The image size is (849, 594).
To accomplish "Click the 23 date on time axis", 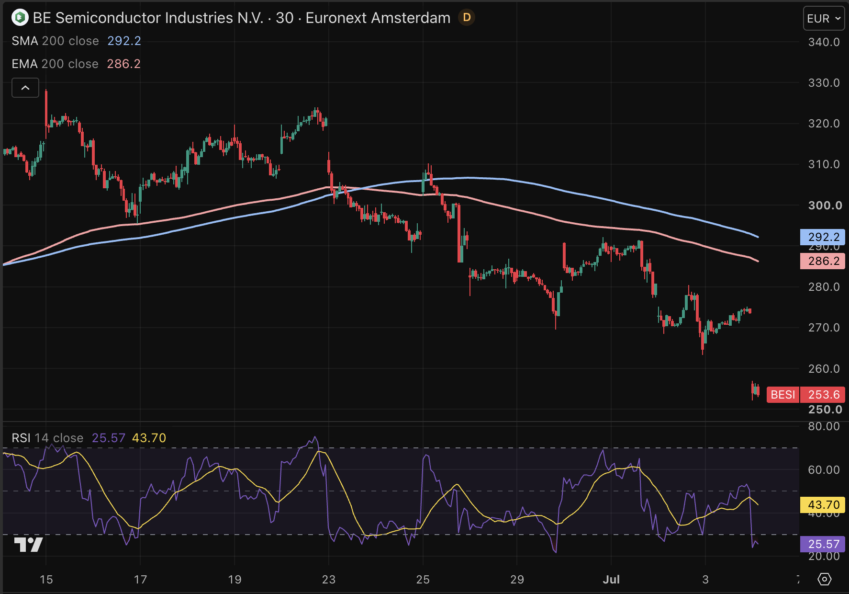I will (329, 580).
